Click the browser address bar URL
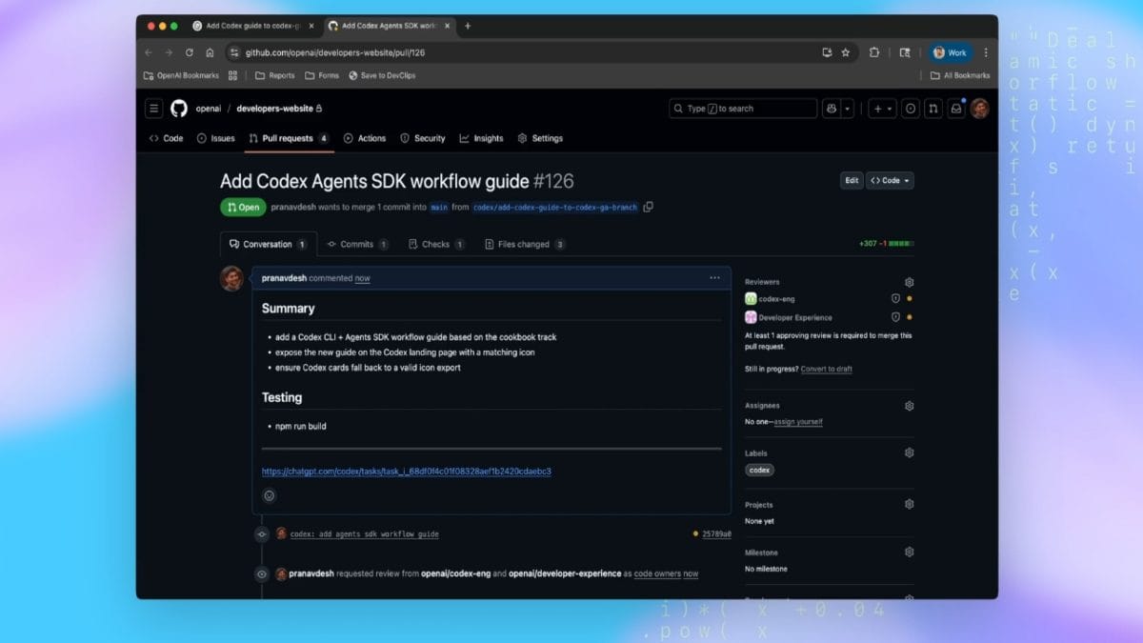Image resolution: width=1143 pixels, height=643 pixels. tap(335, 53)
